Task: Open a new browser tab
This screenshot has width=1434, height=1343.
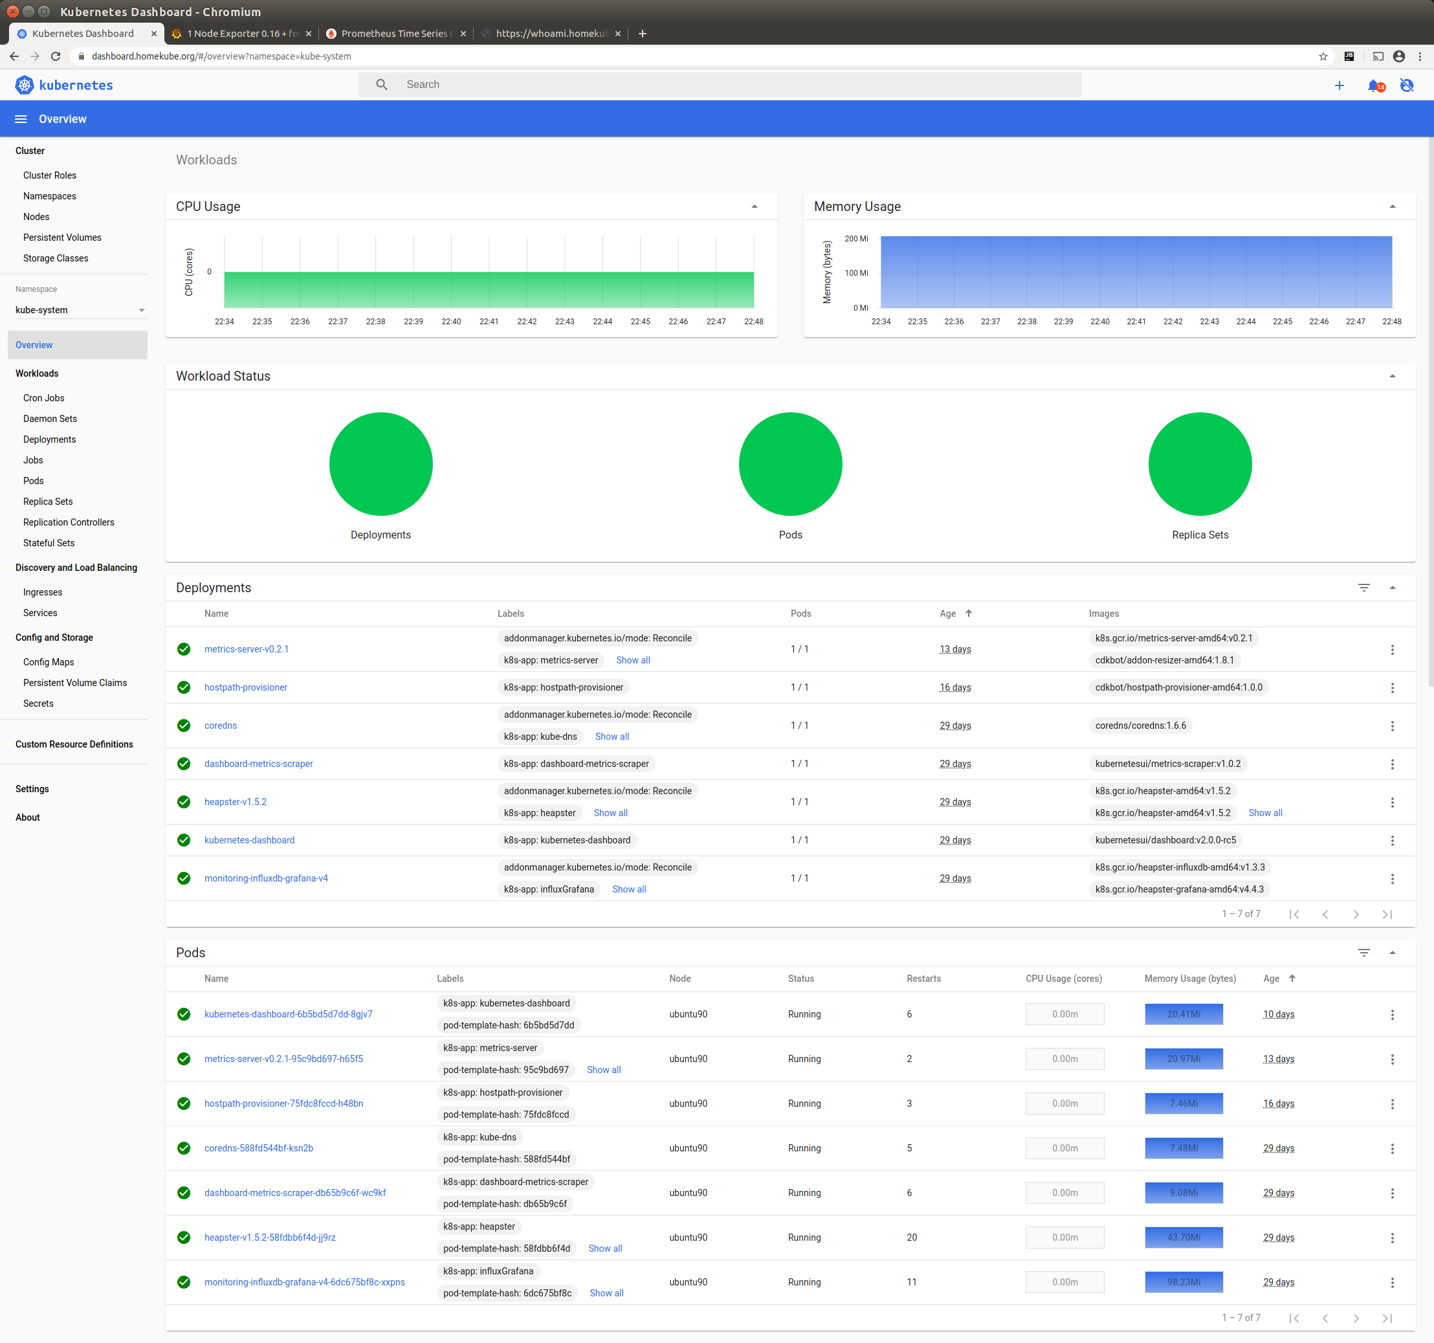Action: coord(642,33)
